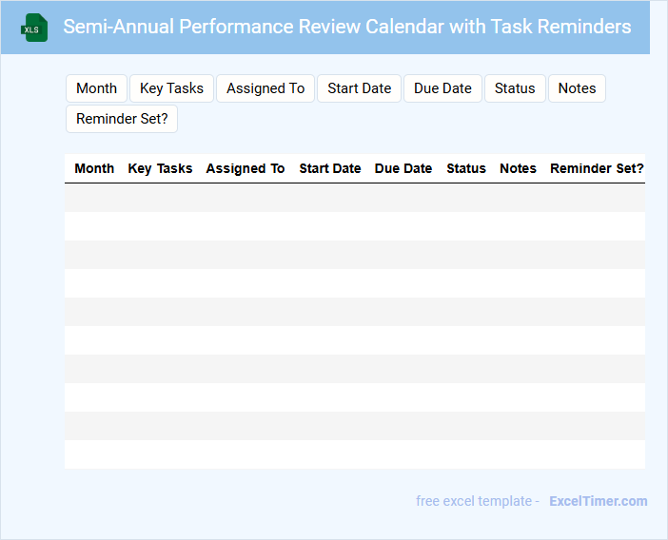The width and height of the screenshot is (668, 540).
Task: Choose the Start Date tag button
Action: pos(359,88)
